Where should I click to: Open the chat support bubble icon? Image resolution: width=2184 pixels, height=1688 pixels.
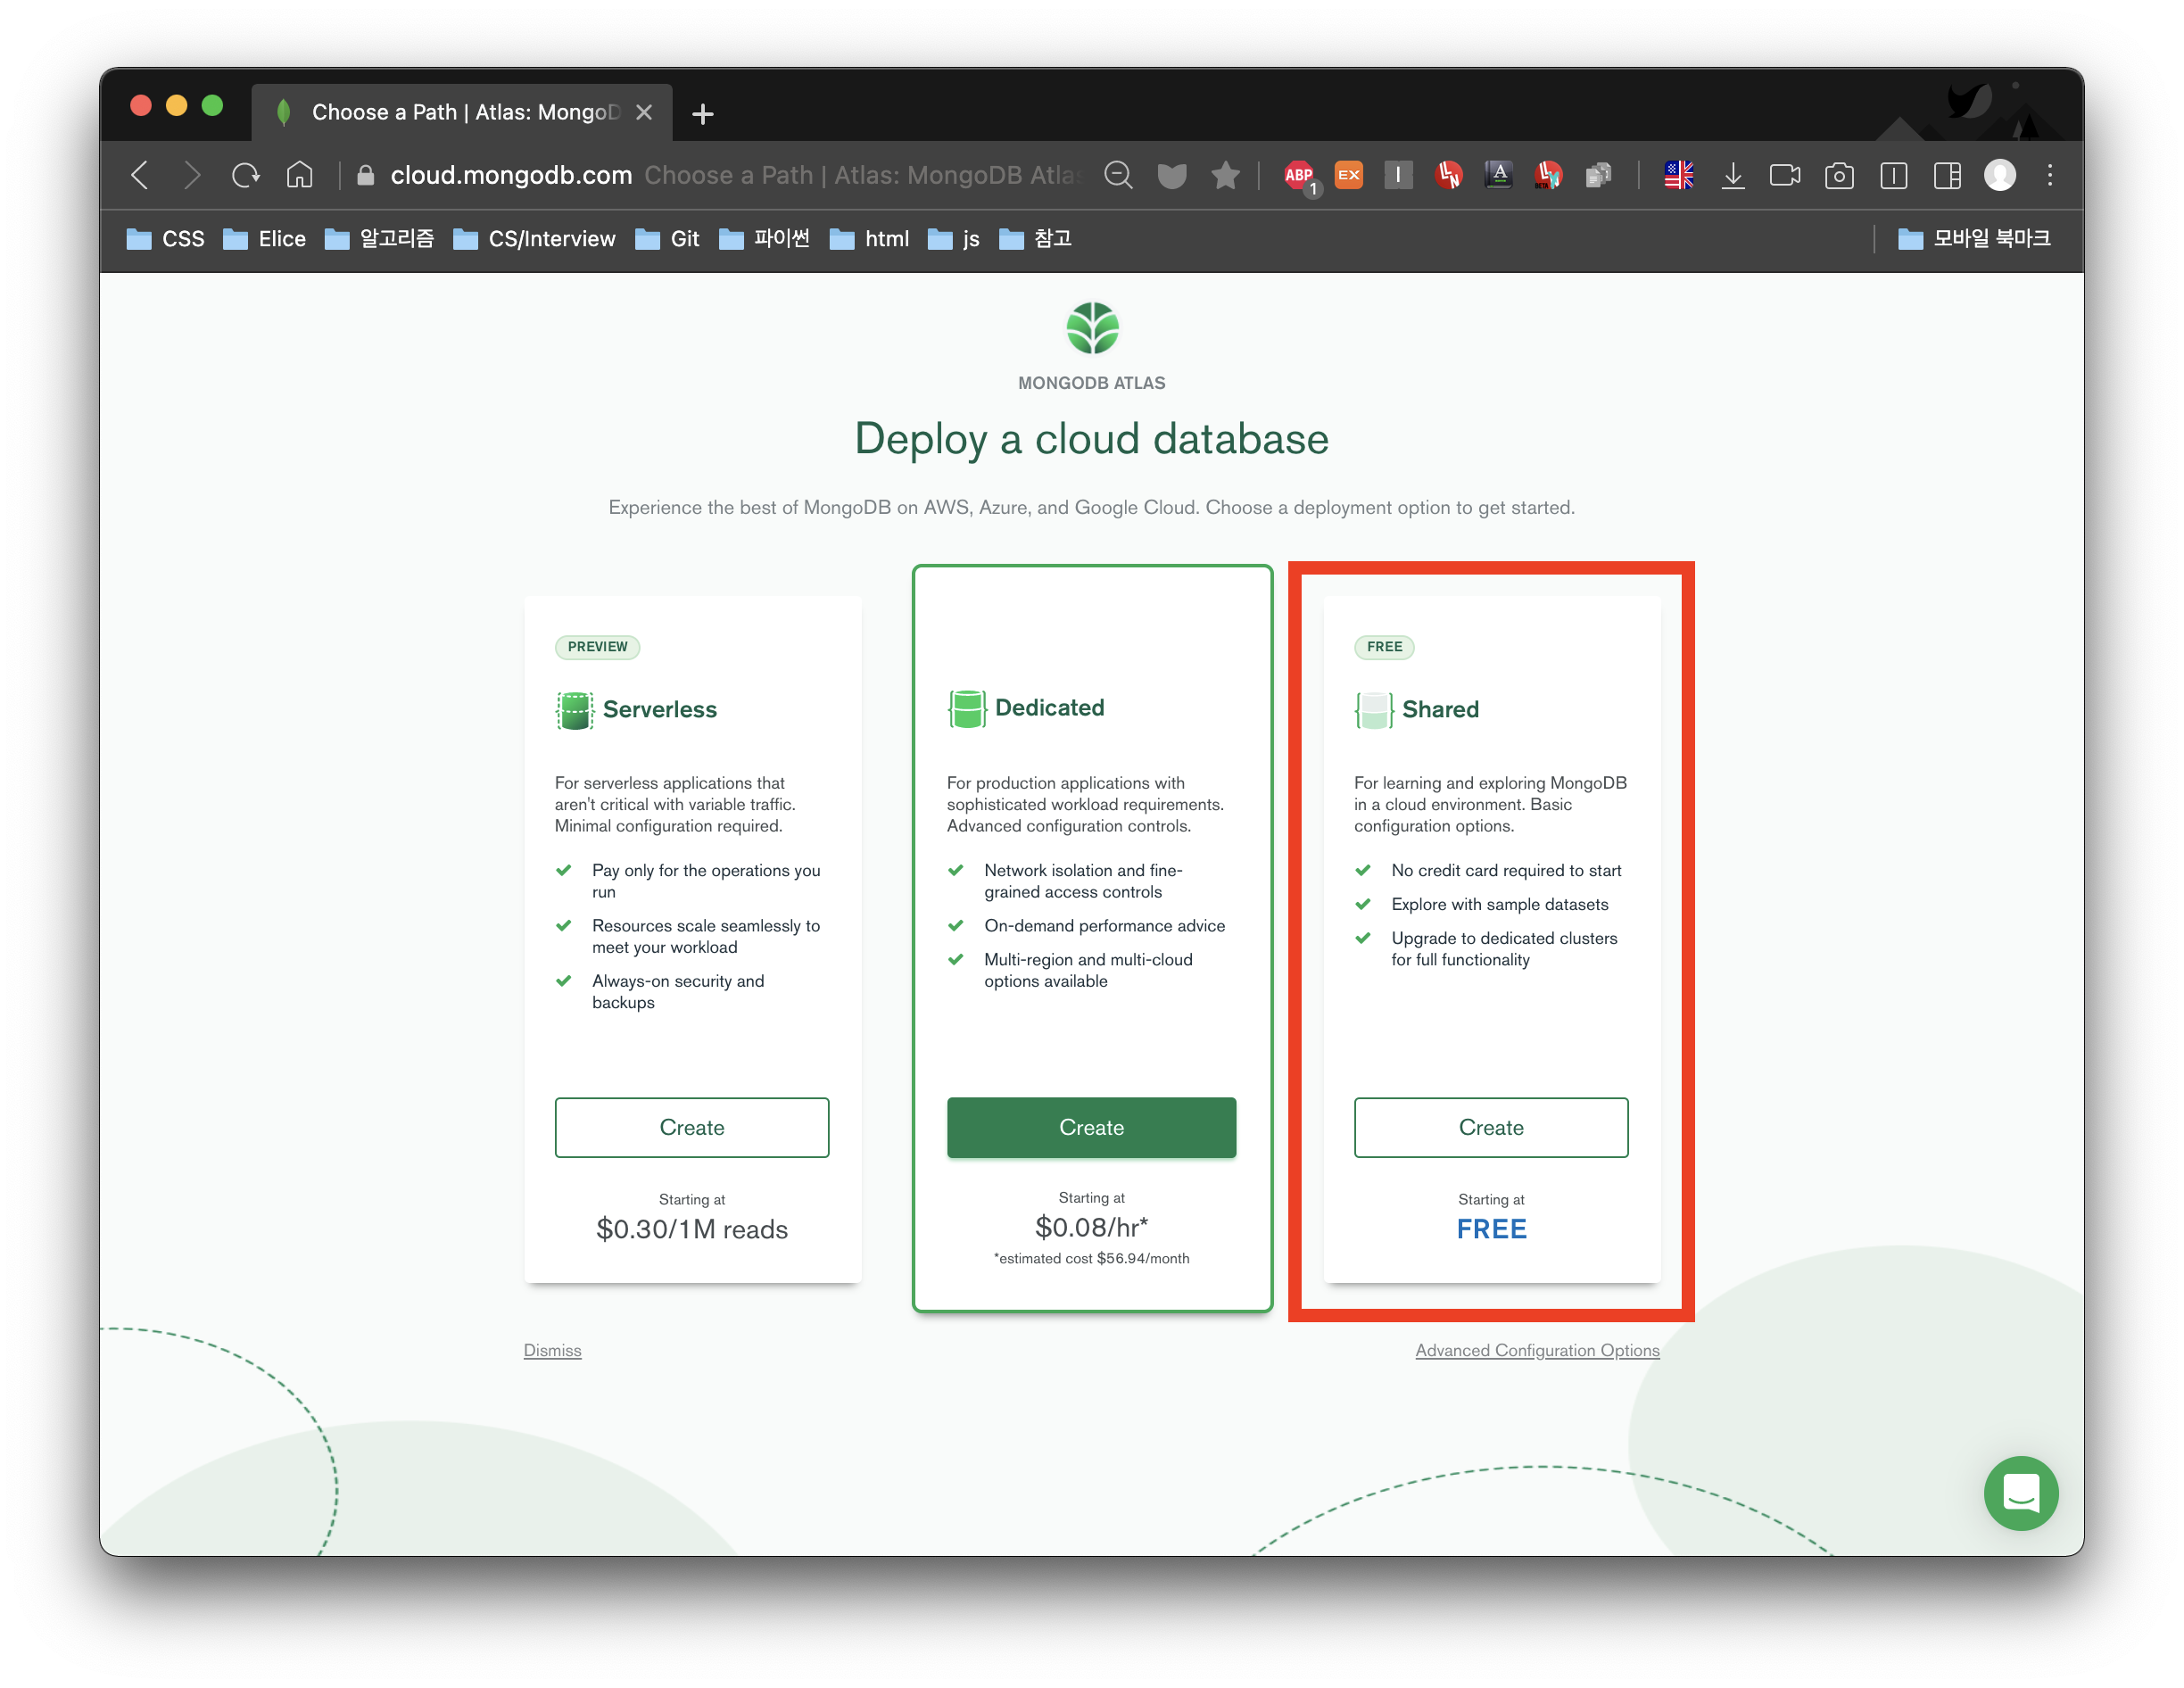click(x=2020, y=1492)
